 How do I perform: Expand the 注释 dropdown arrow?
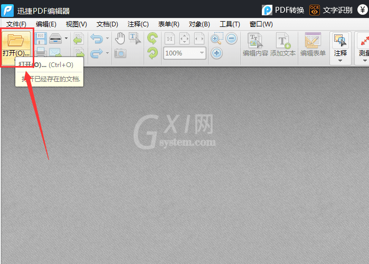pyautogui.click(x=340, y=61)
